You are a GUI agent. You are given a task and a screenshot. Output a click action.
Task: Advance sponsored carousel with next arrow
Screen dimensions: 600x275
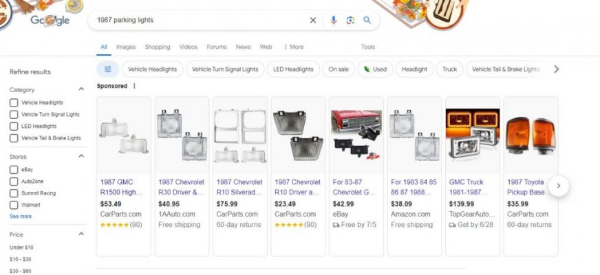coord(559,186)
